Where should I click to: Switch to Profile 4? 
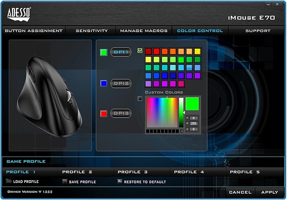tap(189, 172)
